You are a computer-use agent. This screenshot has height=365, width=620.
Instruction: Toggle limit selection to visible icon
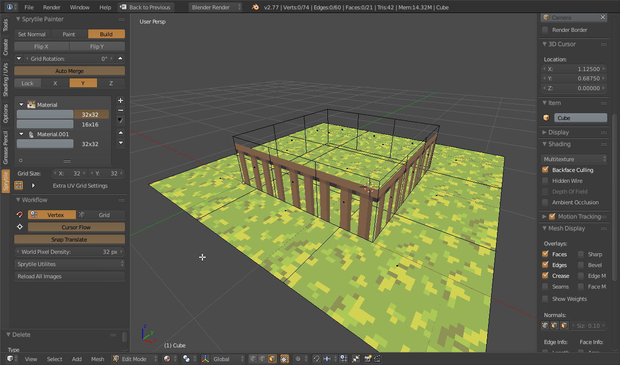click(284, 359)
